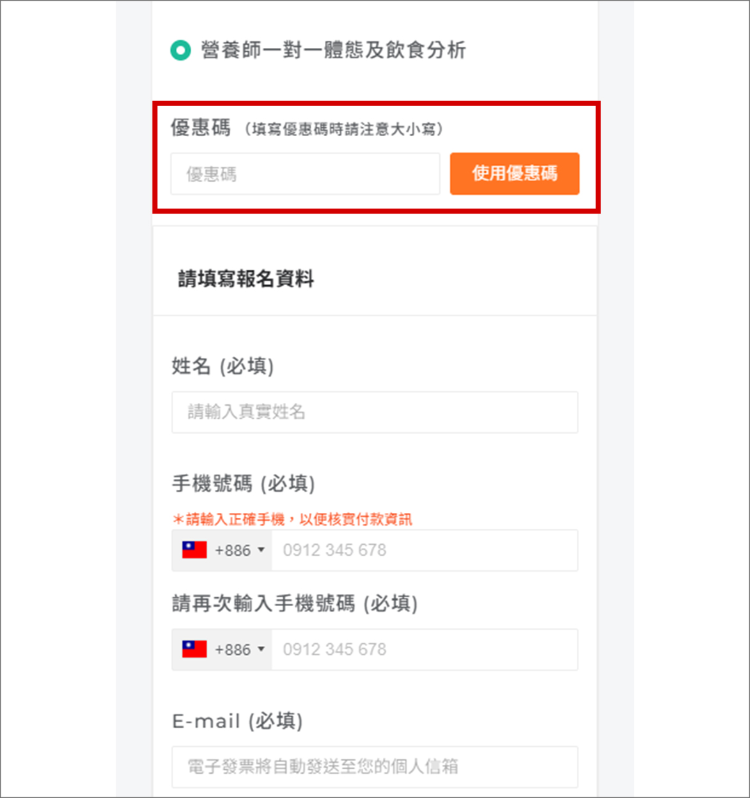Screen dimensions: 750x798
Task: Click the 優惠碼 label above the coupon field
Action: 200,127
